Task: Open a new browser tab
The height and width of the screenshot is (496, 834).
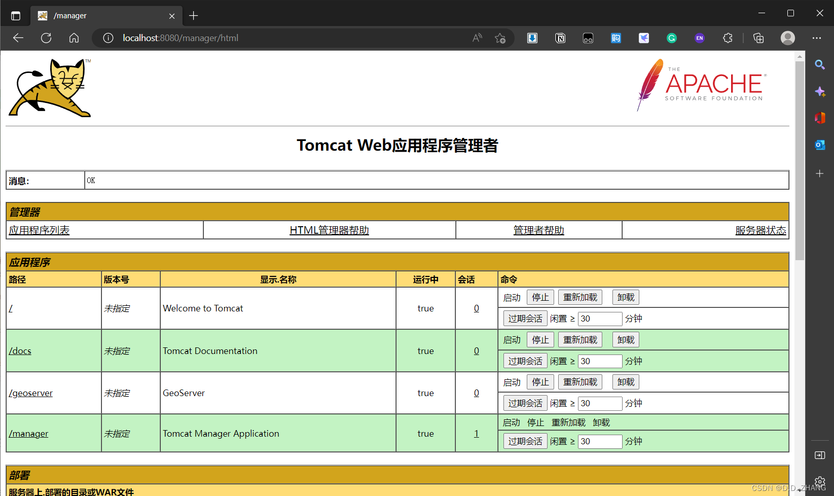Action: click(193, 16)
